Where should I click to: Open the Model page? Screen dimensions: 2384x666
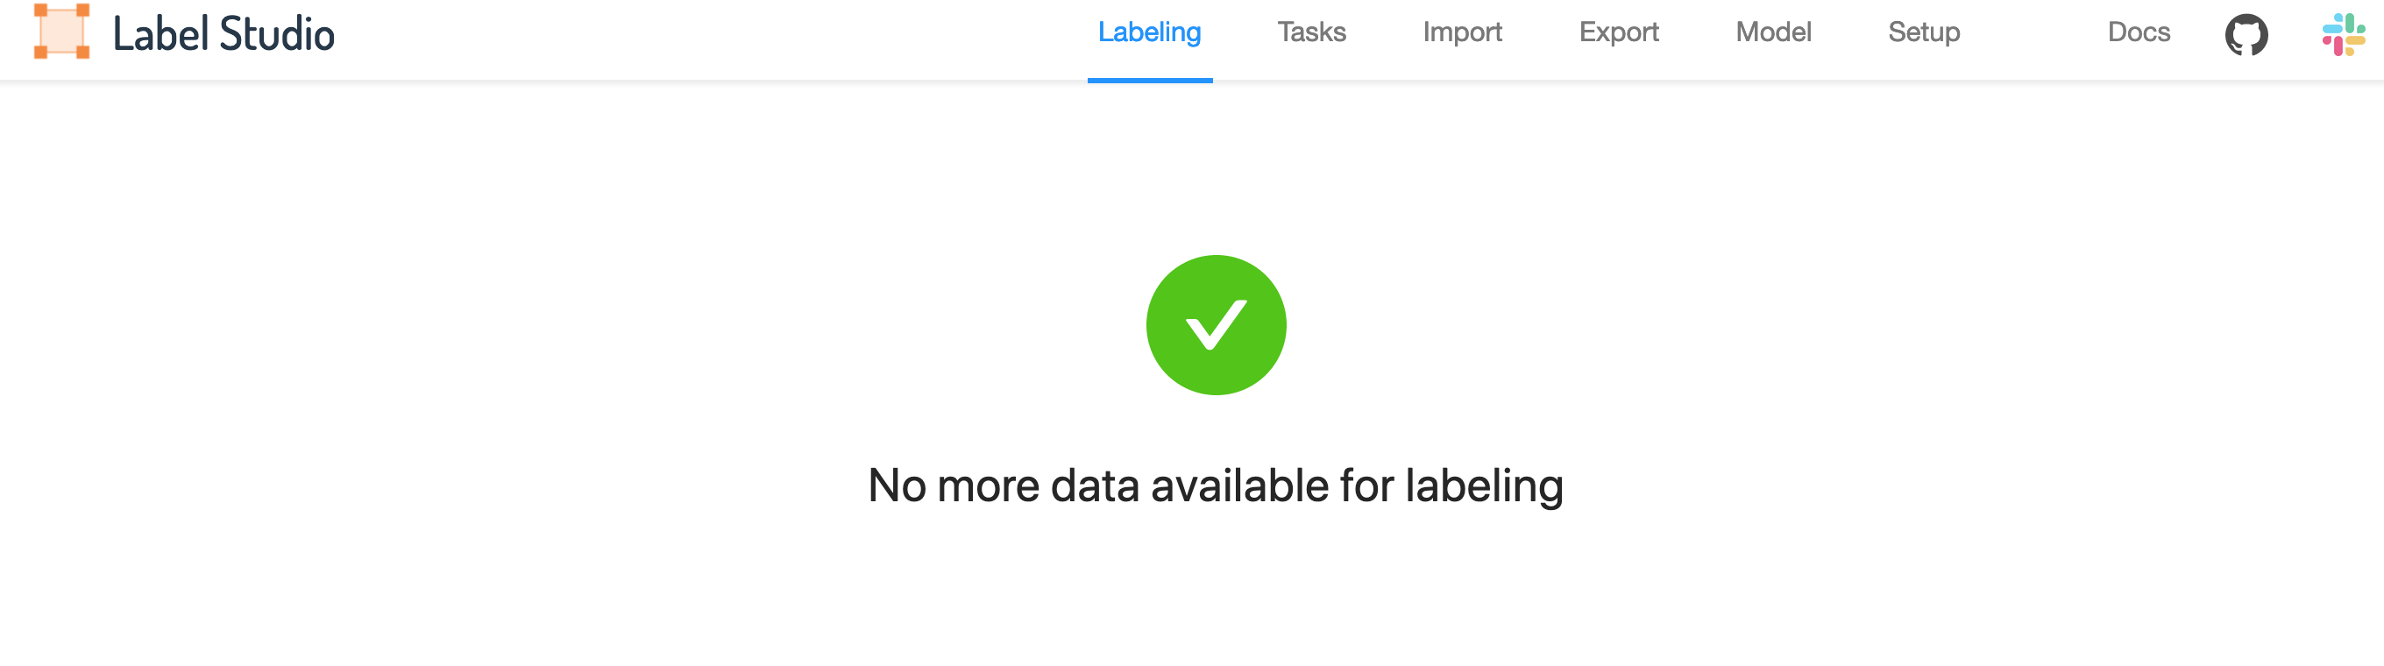1772,32
